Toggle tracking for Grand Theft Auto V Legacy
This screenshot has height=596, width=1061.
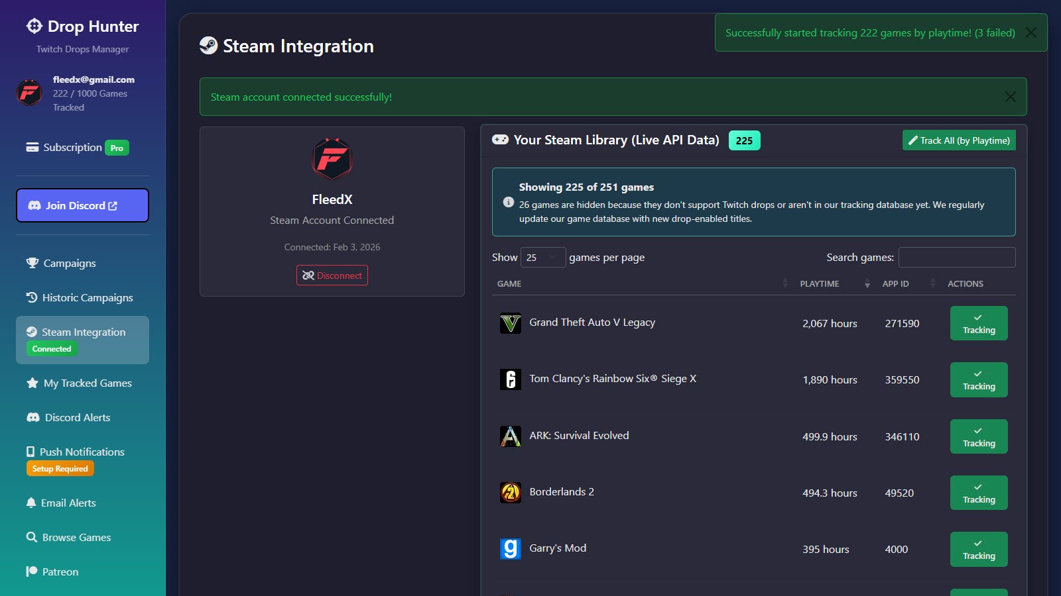coord(979,323)
